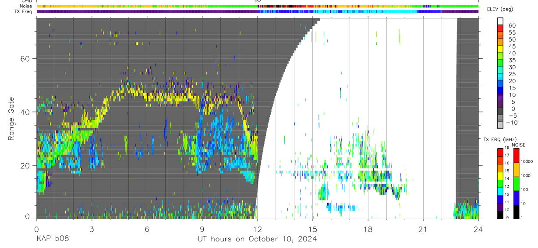
Task: Pick the green band of the NOISE scale
Action: [517, 184]
